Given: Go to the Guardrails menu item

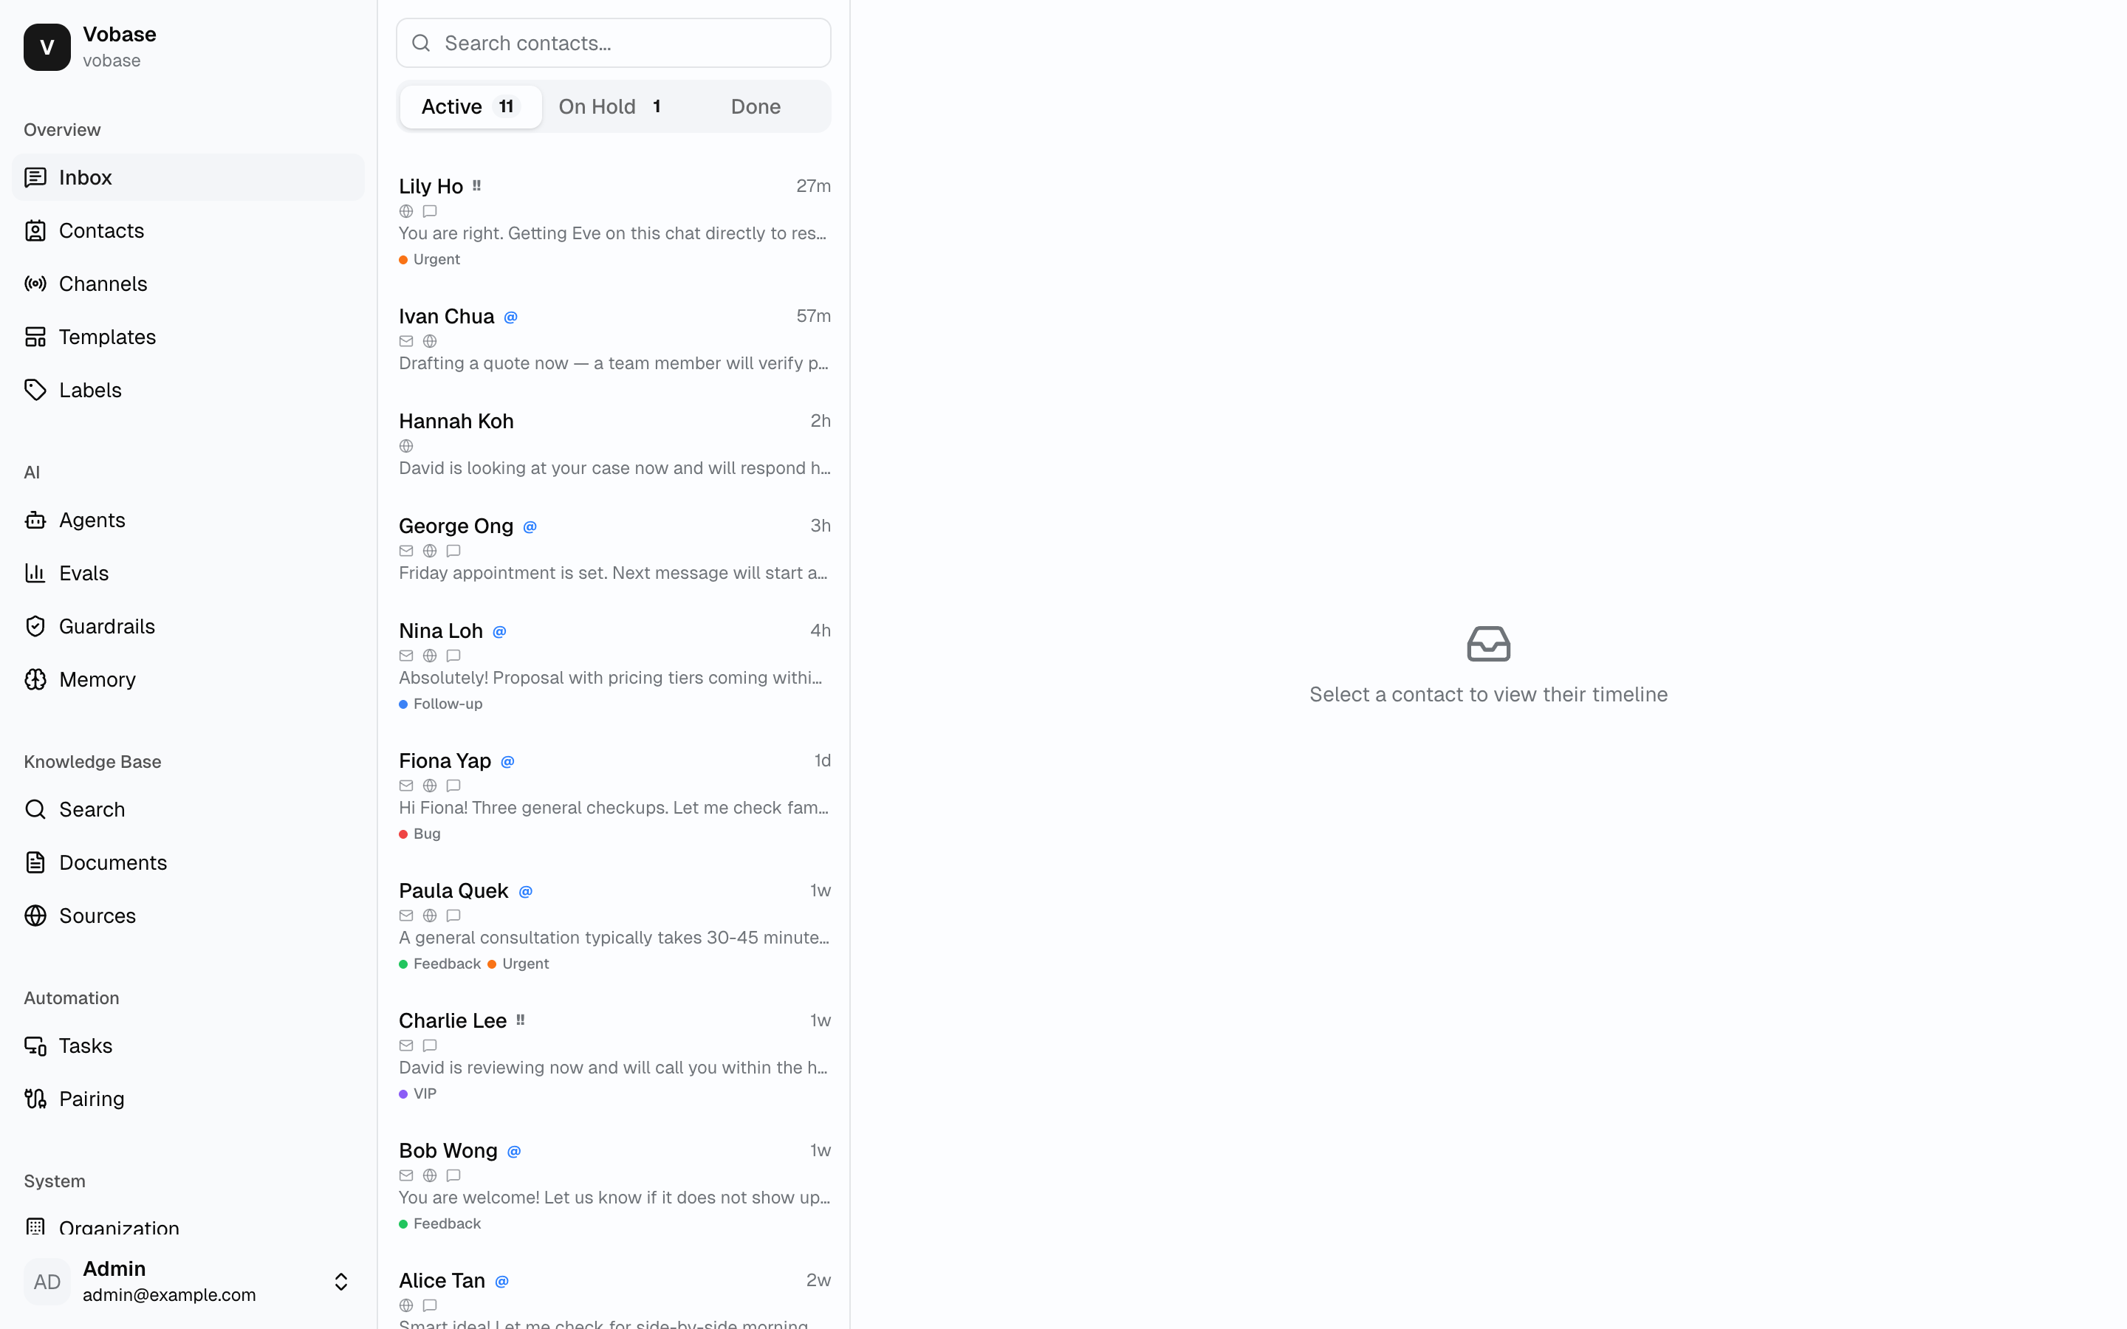Looking at the screenshot, I should [x=188, y=627].
